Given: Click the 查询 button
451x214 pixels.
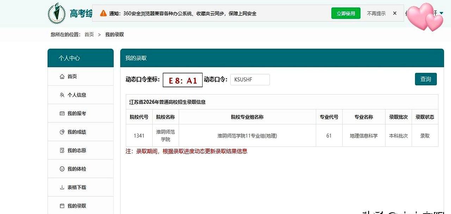Looking at the screenshot, I should [x=426, y=79].
